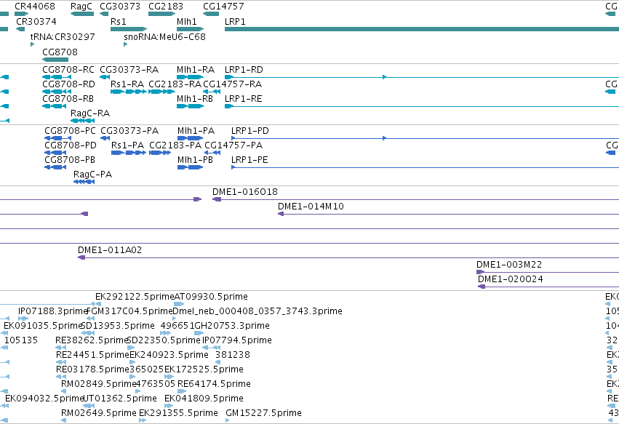
Task: Select the EK291355.5prime EST label
Action: 178,413
